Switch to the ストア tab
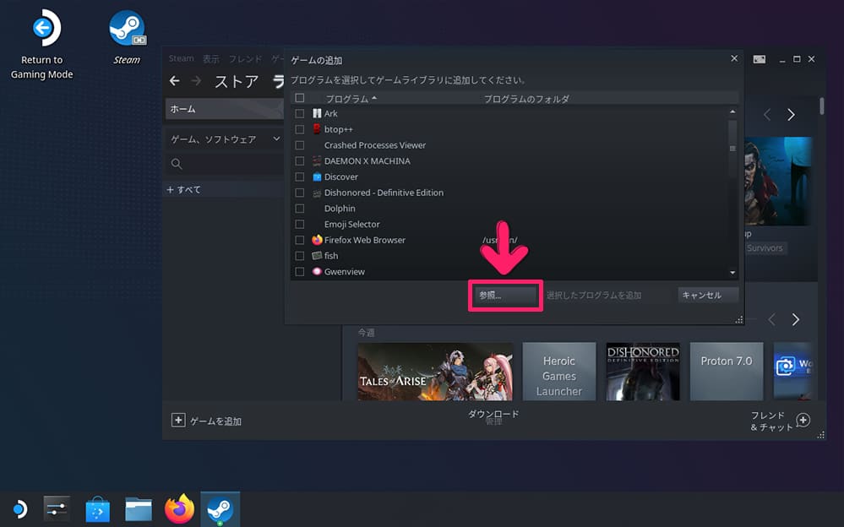 237,81
